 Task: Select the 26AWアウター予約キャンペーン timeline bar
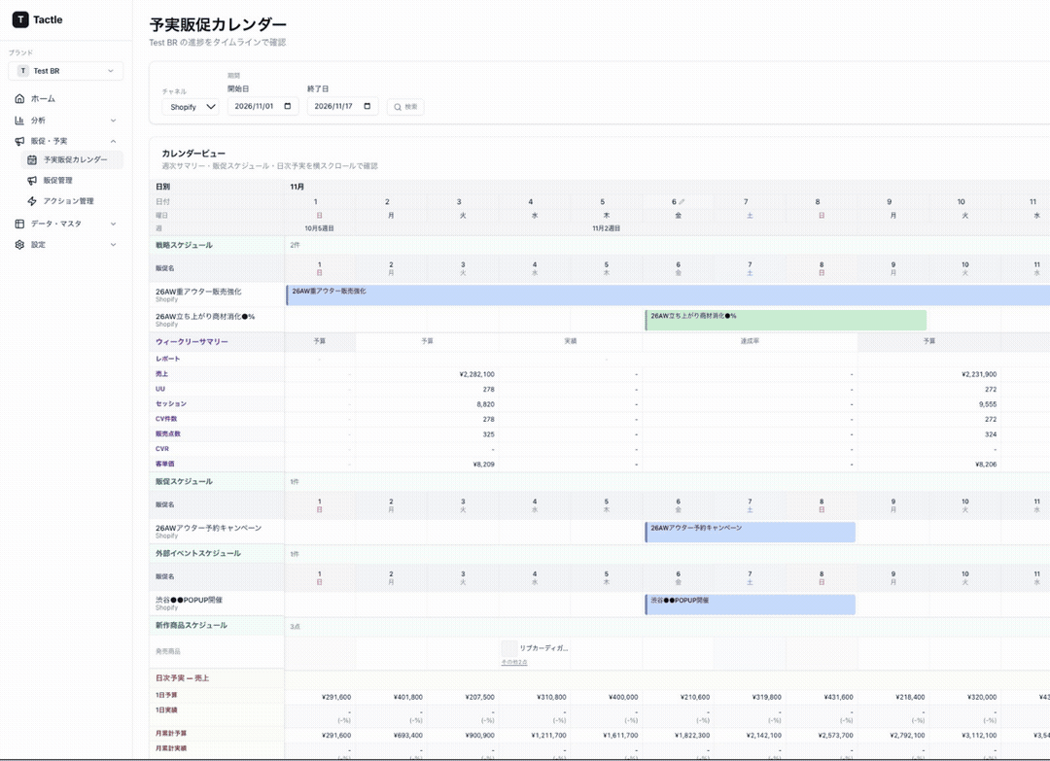click(x=750, y=532)
